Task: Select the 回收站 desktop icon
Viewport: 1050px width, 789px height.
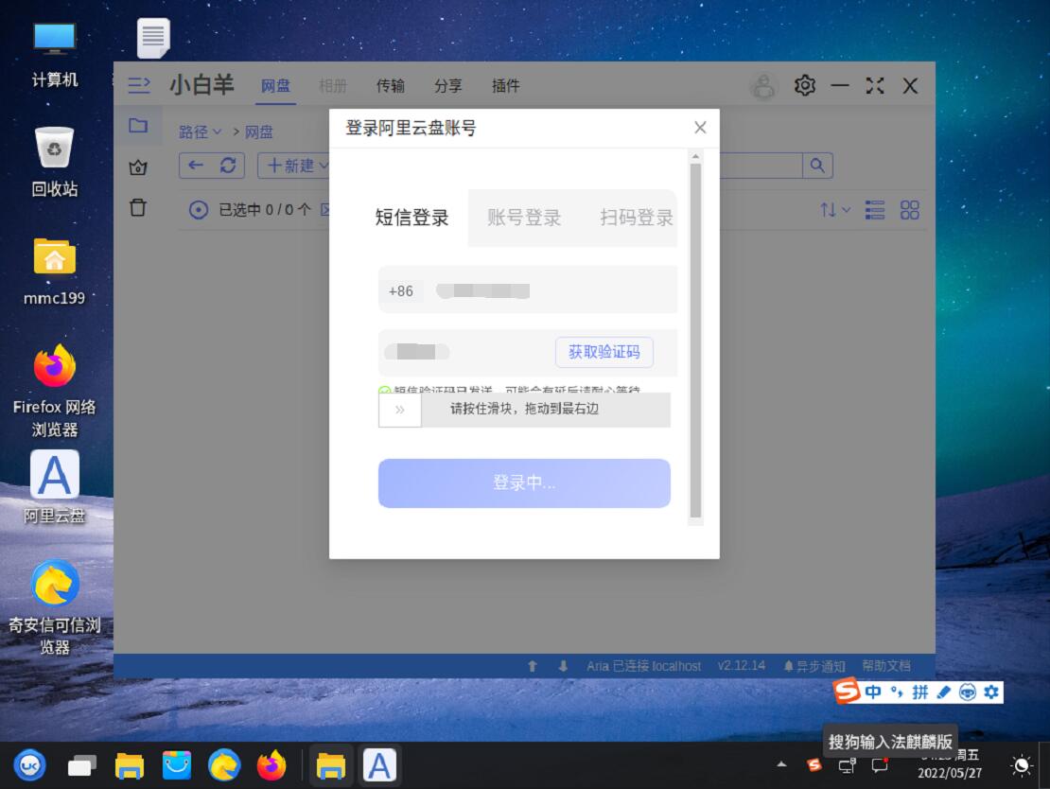Action: (x=54, y=162)
